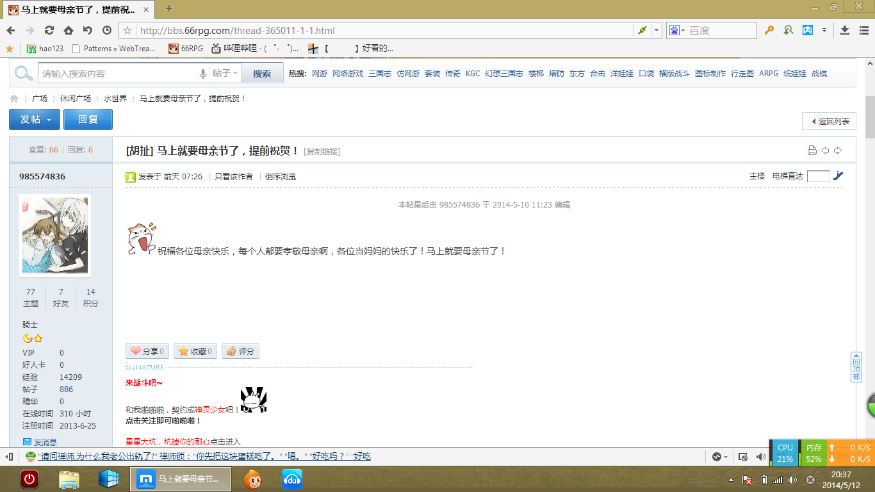
Task: Click the 收藏 favorite button
Action: [x=195, y=351]
